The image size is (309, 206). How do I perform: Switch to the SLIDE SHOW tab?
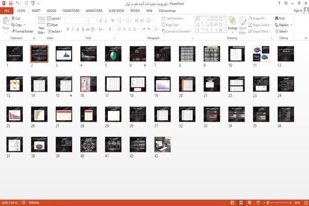pos(116,11)
